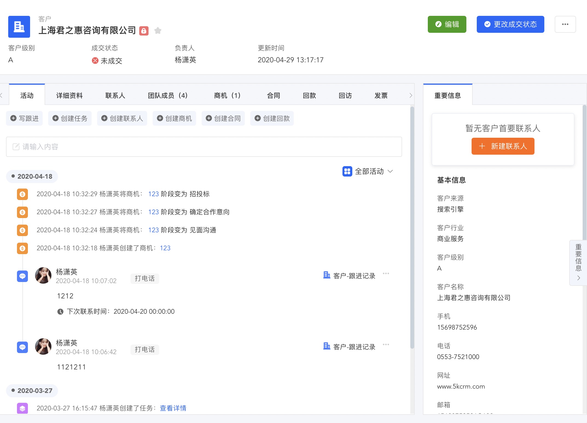Screen dimensions: 587x423
Task: Switch to the 详细资料 tab
Action: (x=69, y=95)
